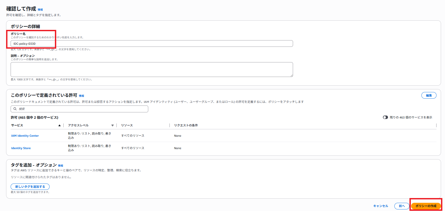
Task: Click the 編集 button for permissions
Action: [x=429, y=95]
